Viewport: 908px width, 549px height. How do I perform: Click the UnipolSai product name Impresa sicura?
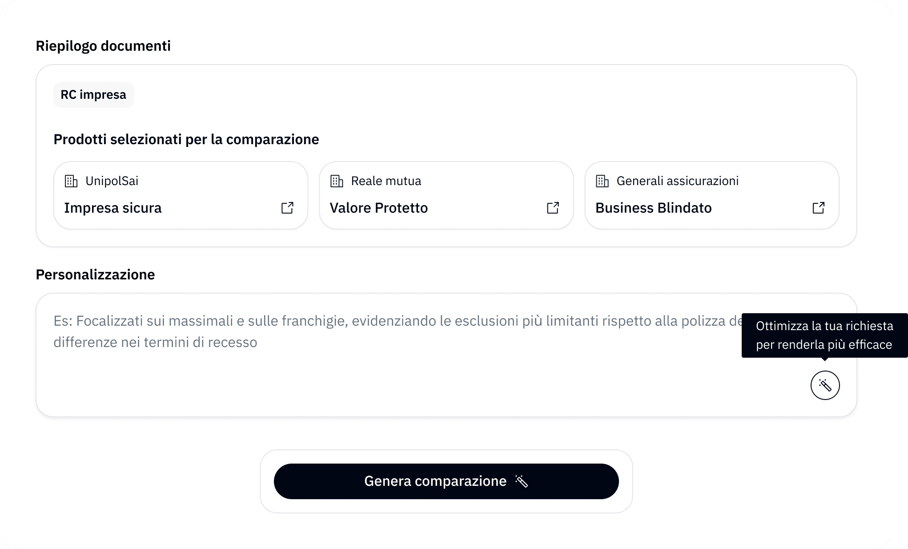pyautogui.click(x=113, y=208)
